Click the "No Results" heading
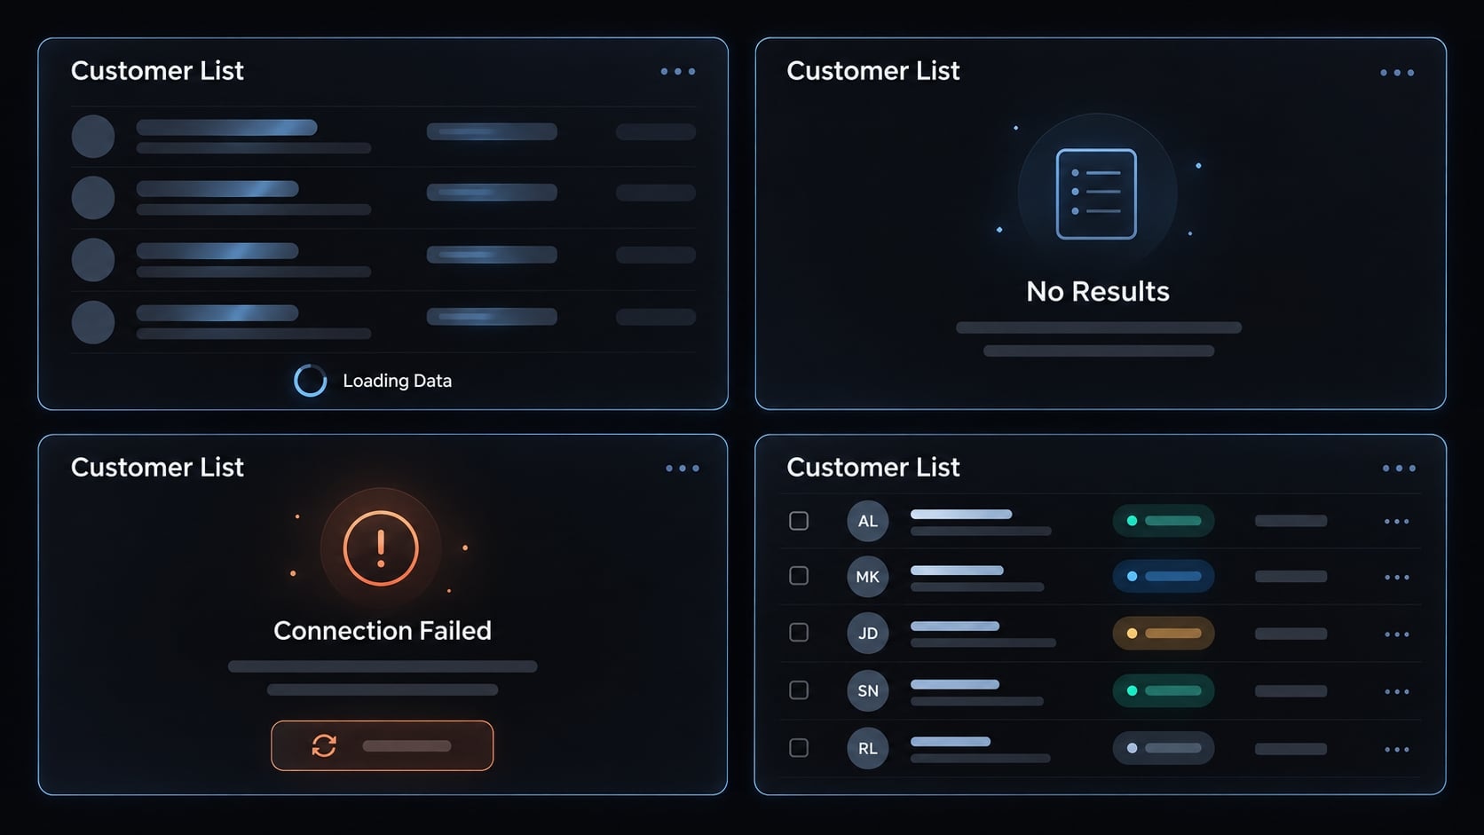 (1098, 292)
